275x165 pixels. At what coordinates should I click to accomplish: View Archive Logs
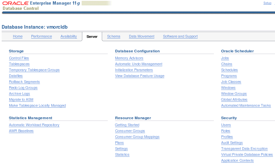click(x=20, y=94)
